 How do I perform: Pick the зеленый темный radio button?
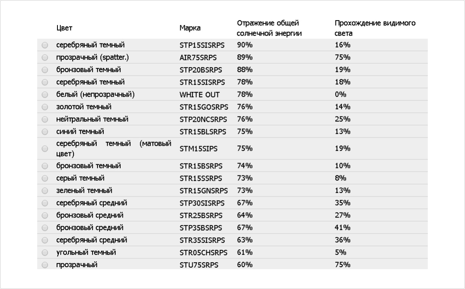(45, 191)
